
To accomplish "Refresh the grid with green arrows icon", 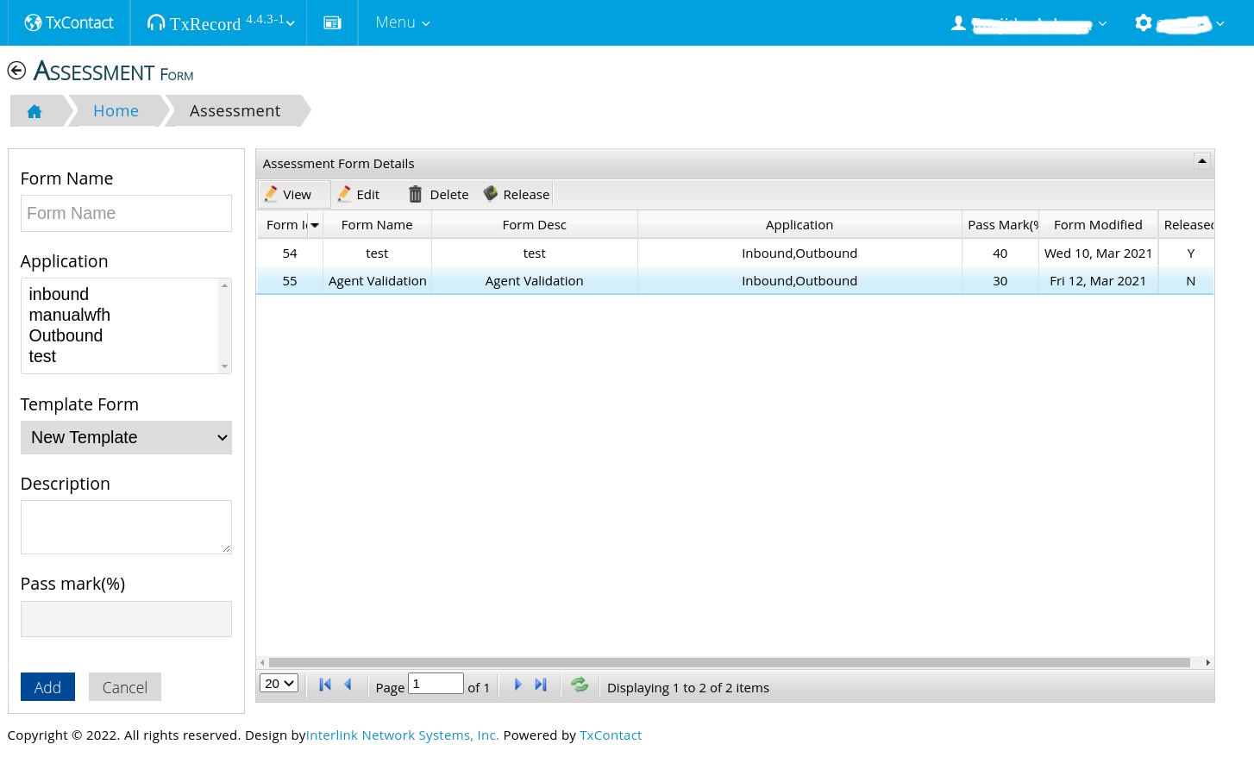I will [580, 685].
